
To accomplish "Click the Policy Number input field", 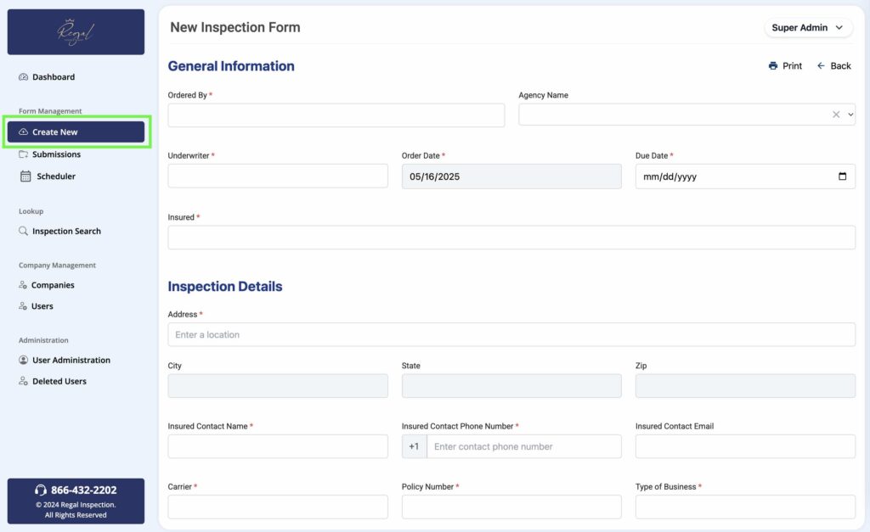I will pyautogui.click(x=511, y=507).
